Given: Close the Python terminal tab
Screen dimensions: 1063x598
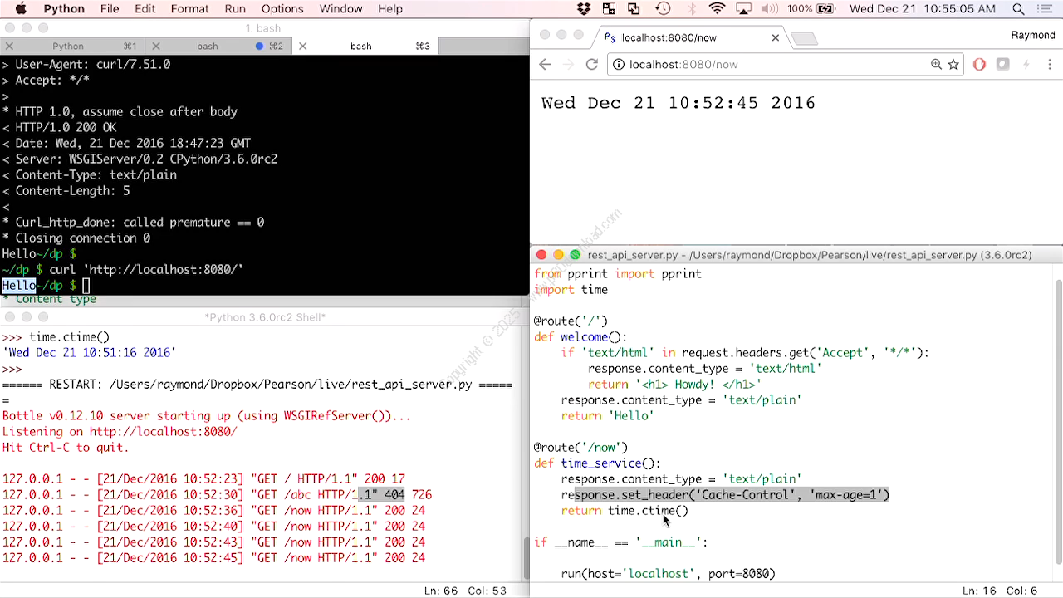Looking at the screenshot, I should (x=8, y=46).
